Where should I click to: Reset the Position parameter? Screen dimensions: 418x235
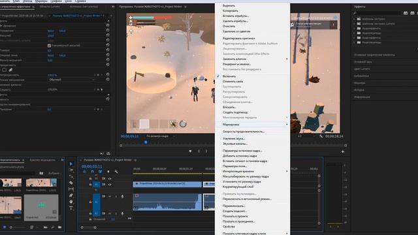(108, 31)
